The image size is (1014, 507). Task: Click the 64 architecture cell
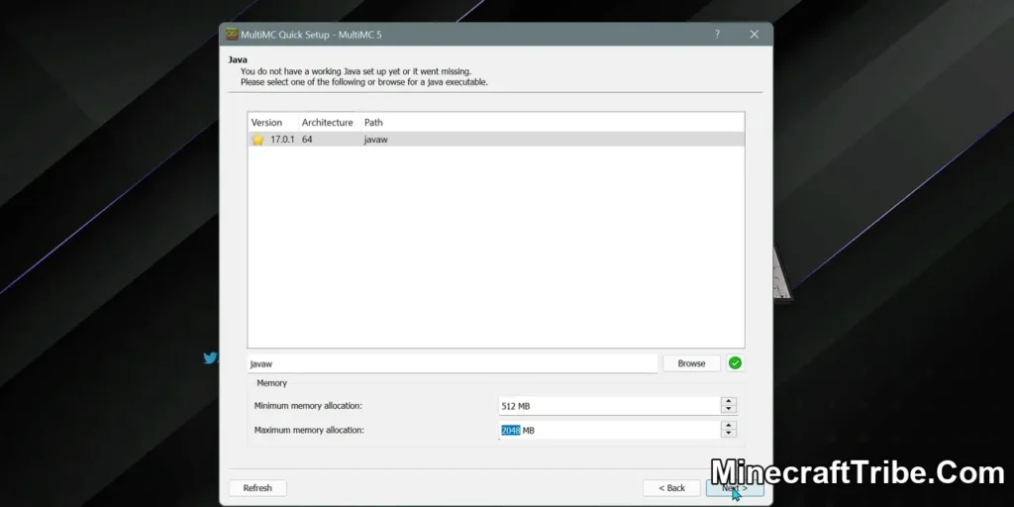tap(307, 139)
